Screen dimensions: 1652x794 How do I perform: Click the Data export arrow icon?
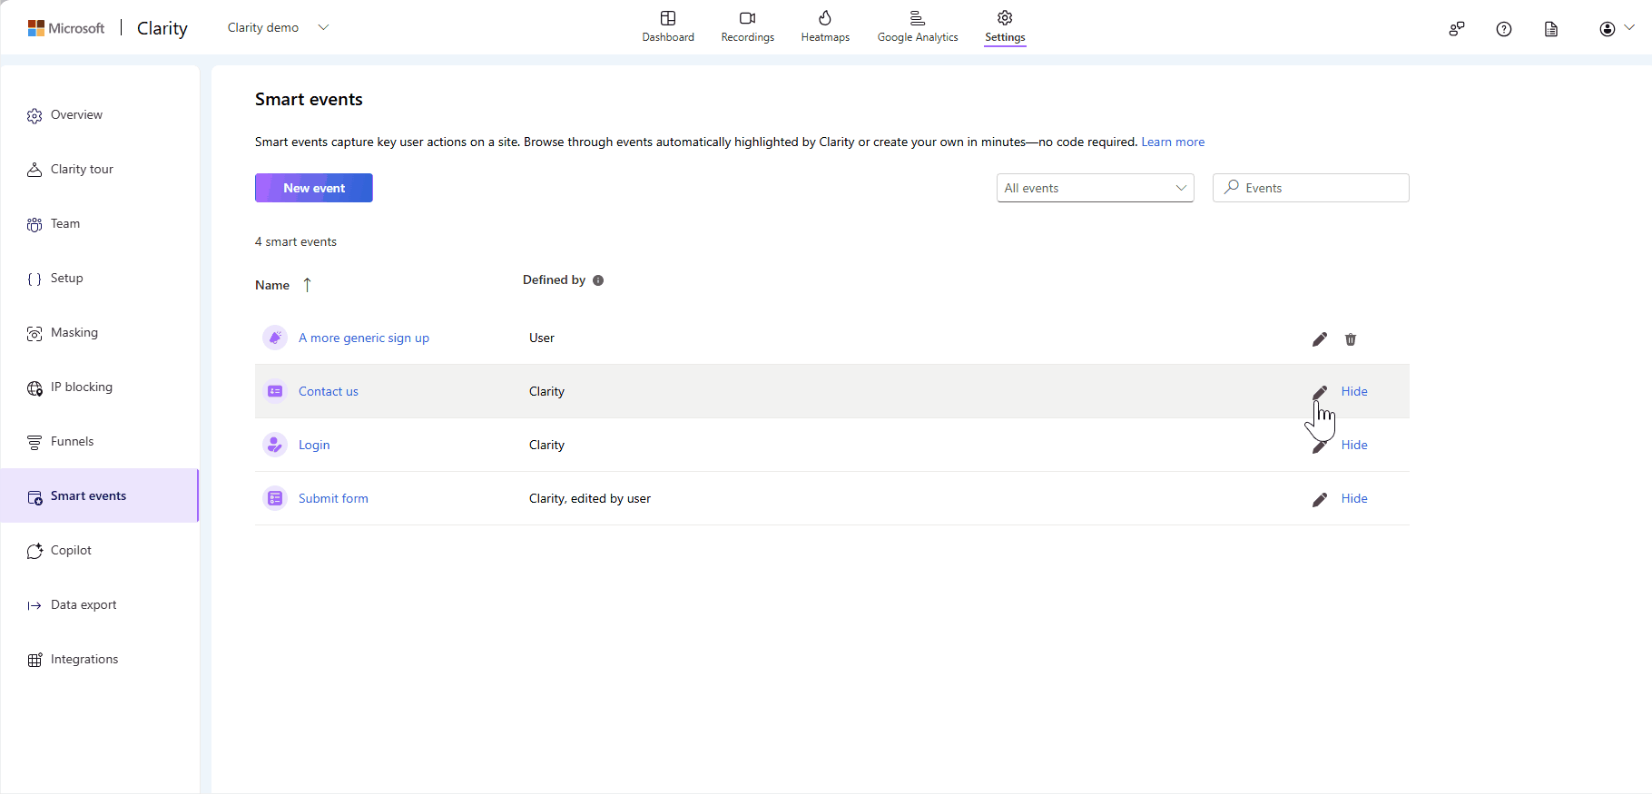(34, 605)
